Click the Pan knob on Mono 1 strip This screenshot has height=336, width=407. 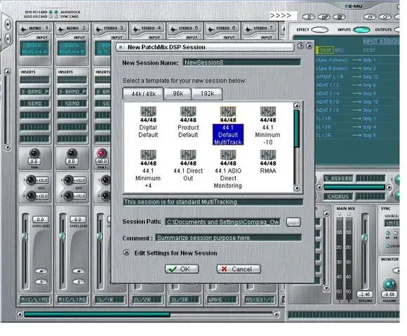34,153
